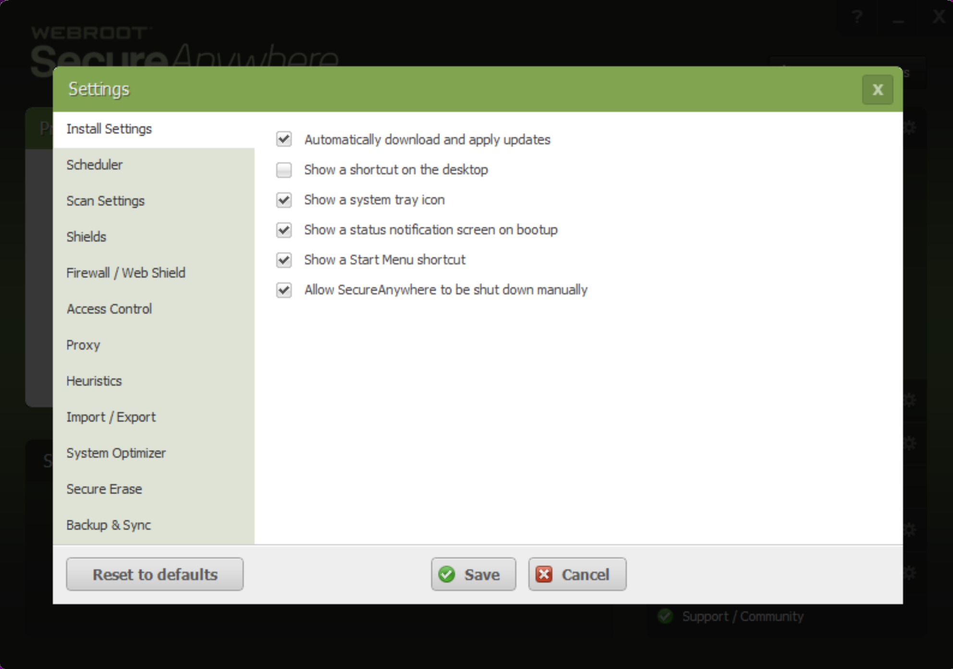Disable show a Start Menu shortcut

coord(284,259)
